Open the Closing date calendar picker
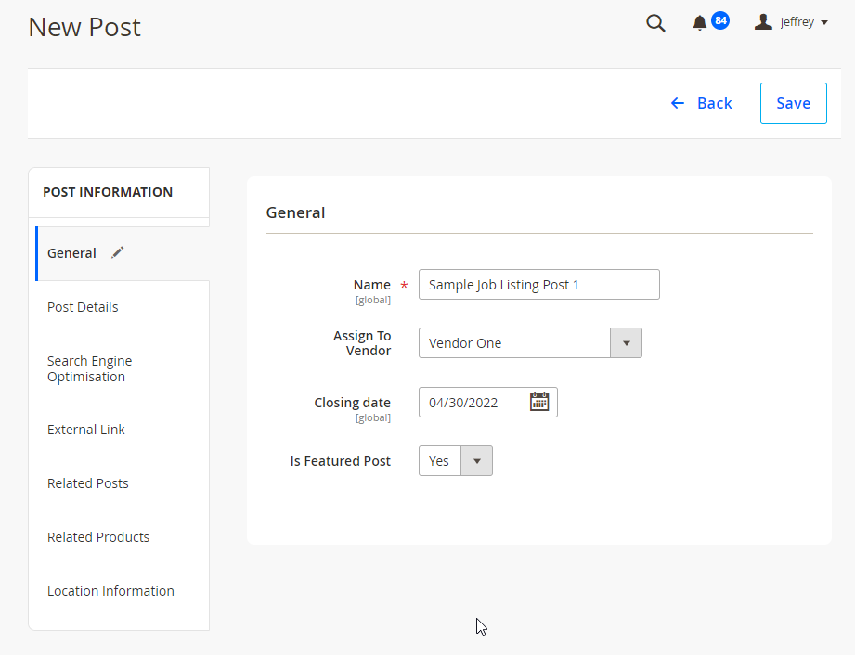 (x=539, y=402)
